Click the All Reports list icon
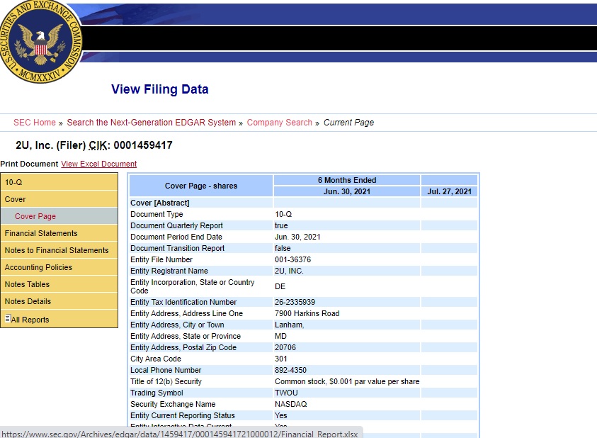The width and height of the screenshot is (597, 438). [x=8, y=318]
